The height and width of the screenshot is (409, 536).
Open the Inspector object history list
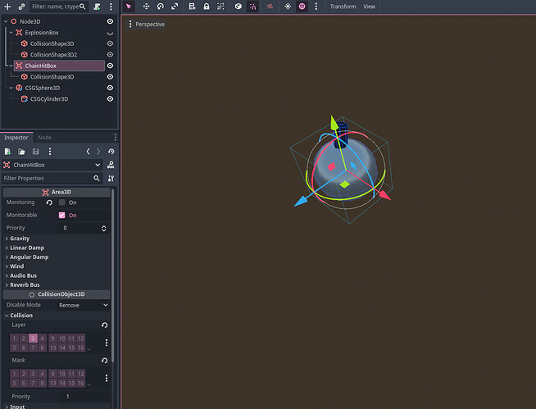[x=111, y=152]
